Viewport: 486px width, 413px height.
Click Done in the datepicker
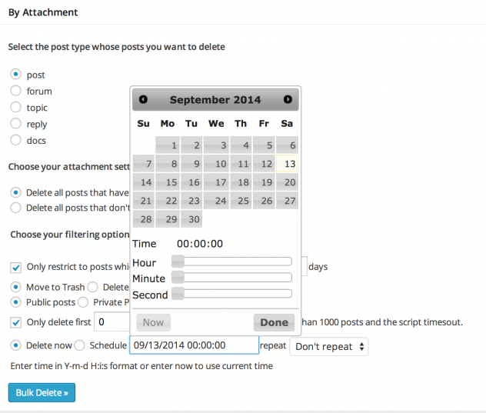[274, 322]
